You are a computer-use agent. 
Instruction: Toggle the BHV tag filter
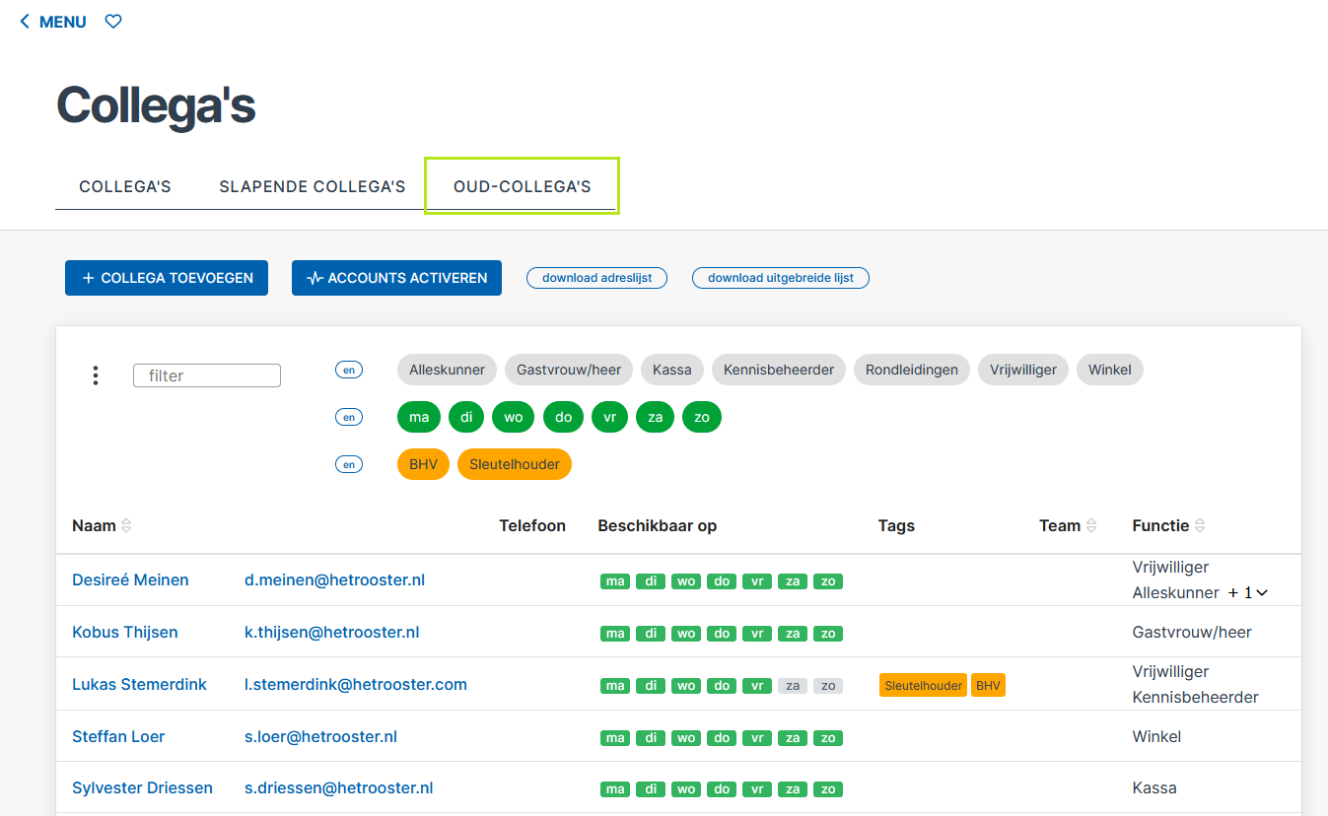pyautogui.click(x=423, y=464)
